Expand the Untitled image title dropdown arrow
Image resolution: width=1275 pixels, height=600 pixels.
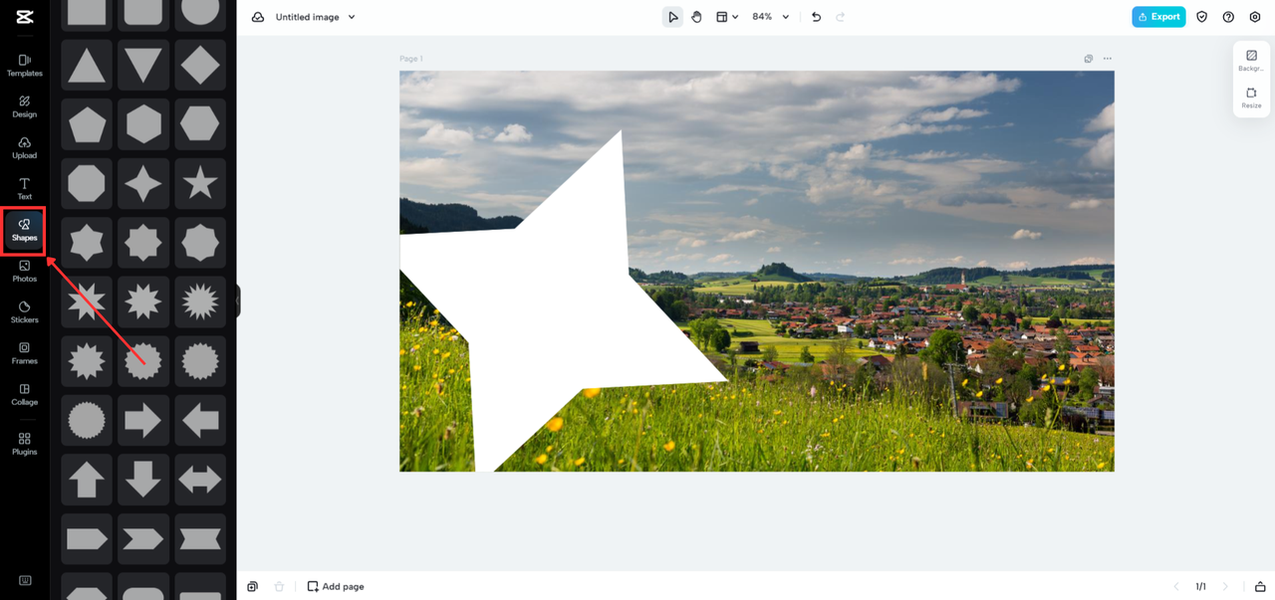(352, 17)
